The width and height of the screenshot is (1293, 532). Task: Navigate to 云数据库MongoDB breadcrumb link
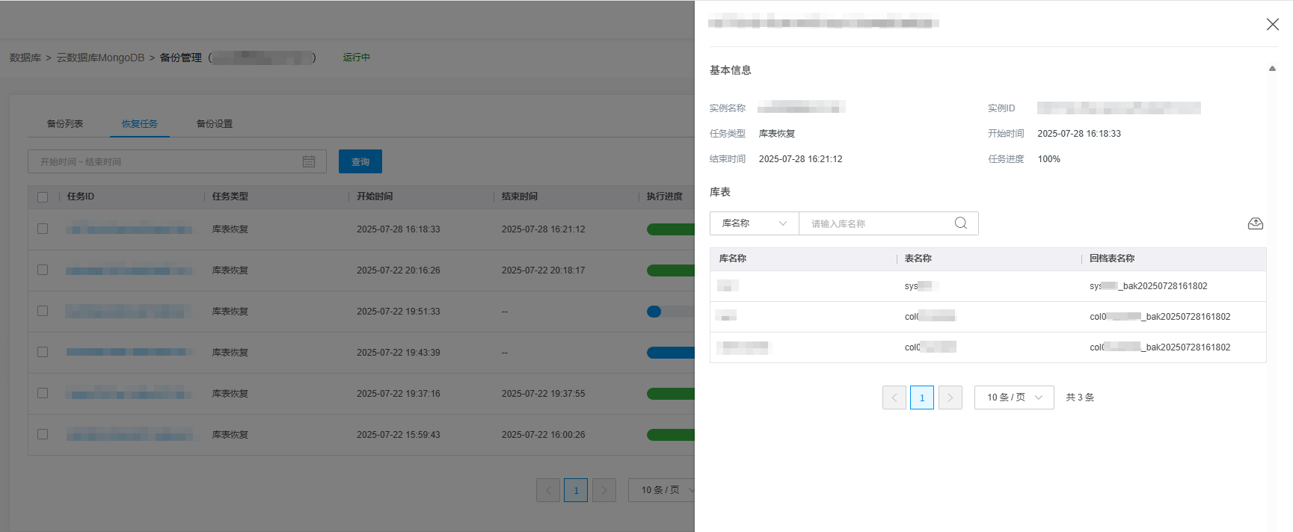(100, 58)
